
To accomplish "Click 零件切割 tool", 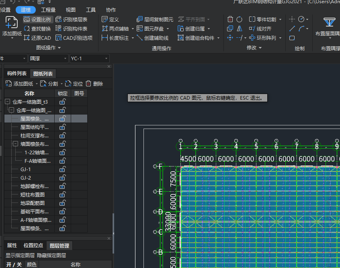I will tap(262, 20).
